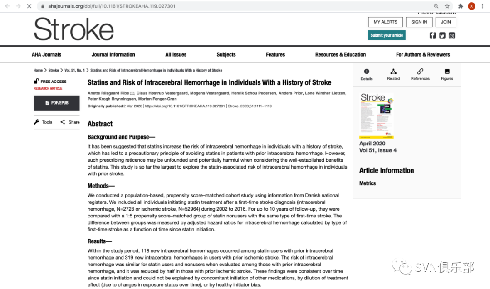
Task: Open the zoom magnifier in address bar
Action: (x=436, y=6)
